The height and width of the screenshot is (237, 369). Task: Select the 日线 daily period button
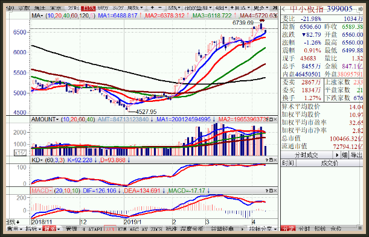[88, 8]
